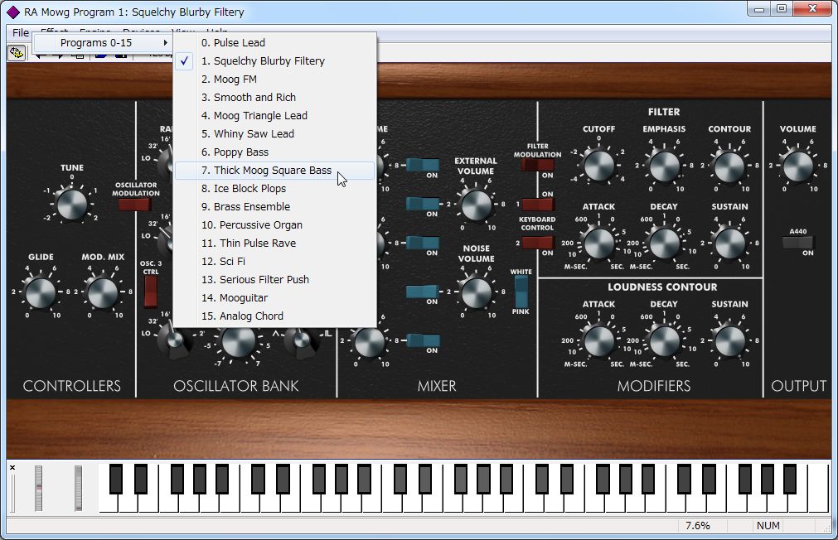Select checked program 1. Squelchy Blurby Filtery
838x540 pixels.
(x=274, y=61)
